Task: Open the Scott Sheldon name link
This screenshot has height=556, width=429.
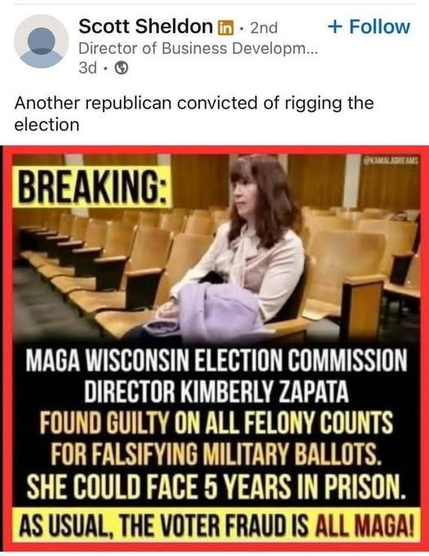Action: (146, 27)
